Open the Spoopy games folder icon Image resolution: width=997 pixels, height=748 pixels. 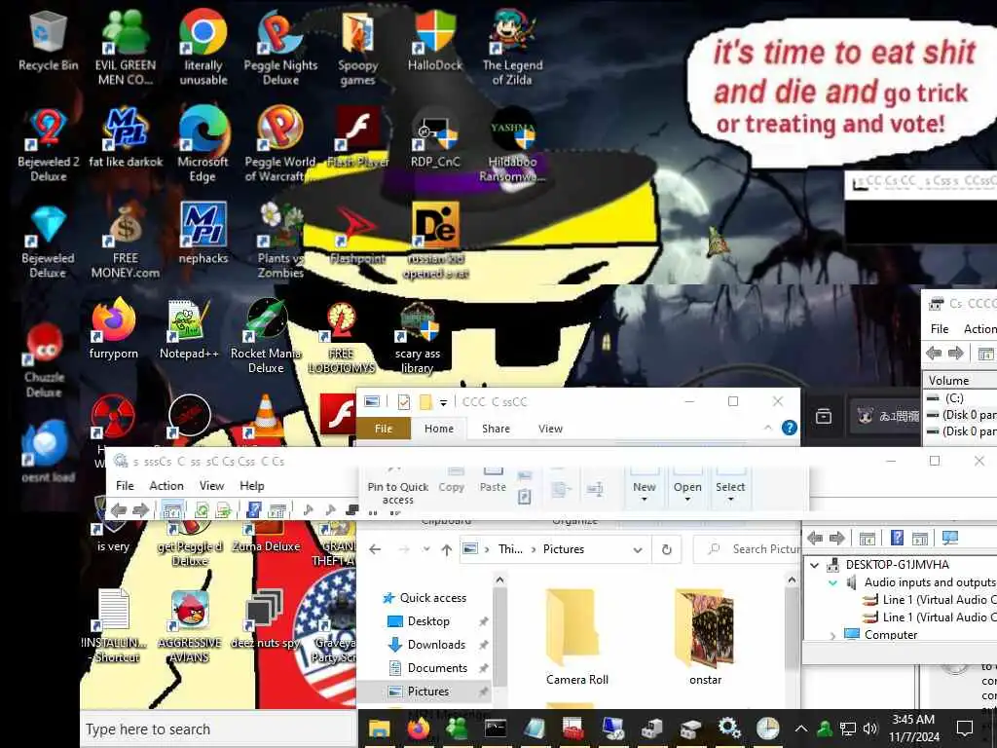357,48
